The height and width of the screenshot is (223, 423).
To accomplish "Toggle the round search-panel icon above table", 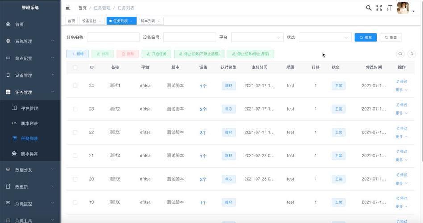I will click(x=400, y=54).
